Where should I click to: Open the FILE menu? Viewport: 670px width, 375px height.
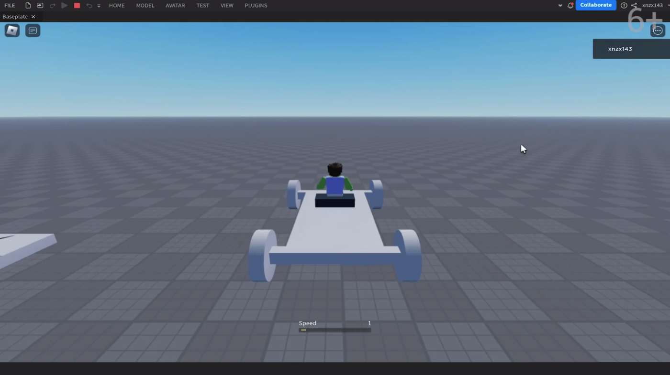pyautogui.click(x=10, y=6)
